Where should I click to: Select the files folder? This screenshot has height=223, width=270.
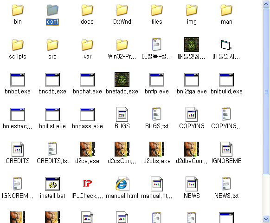tap(157, 10)
